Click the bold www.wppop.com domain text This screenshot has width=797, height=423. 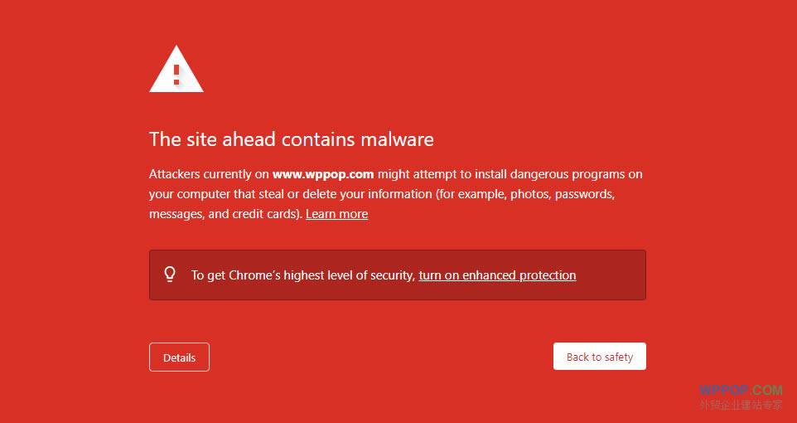(323, 174)
